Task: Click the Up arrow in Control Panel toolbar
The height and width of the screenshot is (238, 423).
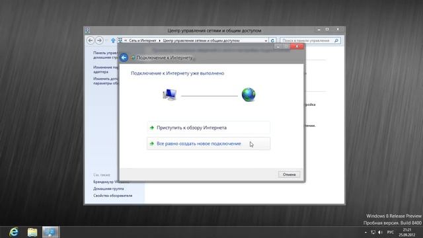Action: coord(113,40)
